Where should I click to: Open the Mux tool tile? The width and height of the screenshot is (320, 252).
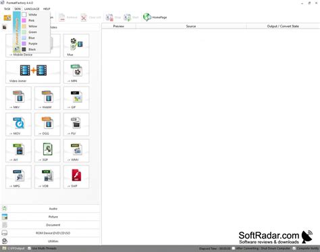click(x=76, y=45)
